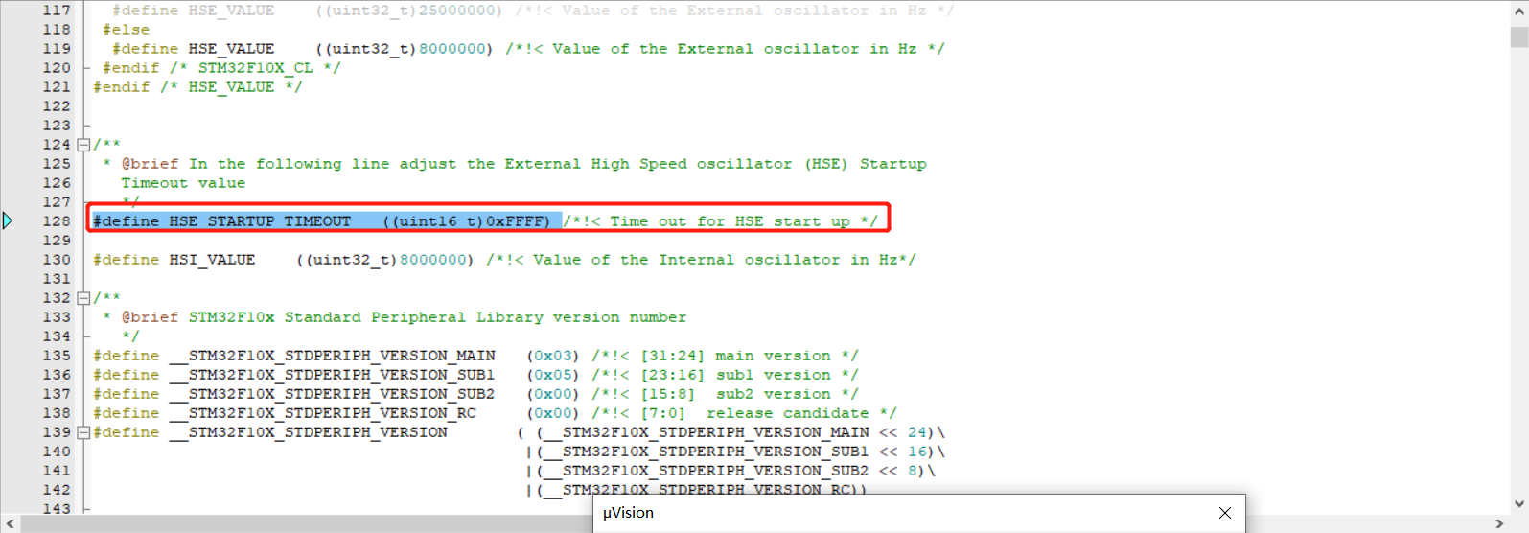Click the '<< 8' shift on line 141

(x=898, y=471)
